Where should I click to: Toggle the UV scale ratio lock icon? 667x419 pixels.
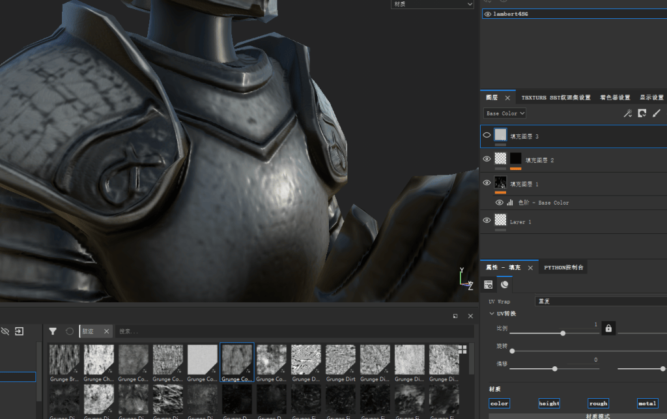click(608, 328)
